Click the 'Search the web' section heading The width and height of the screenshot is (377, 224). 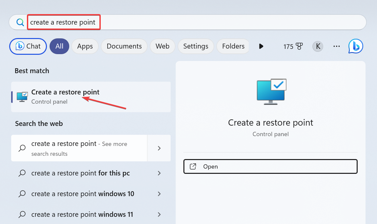tap(39, 124)
